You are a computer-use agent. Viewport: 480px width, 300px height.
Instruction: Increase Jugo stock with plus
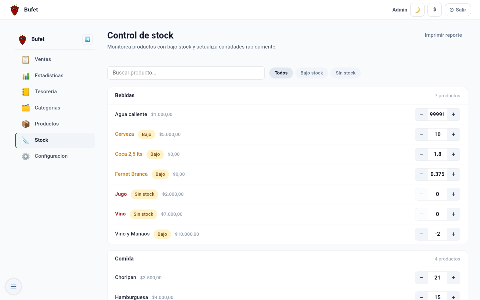(x=453, y=194)
